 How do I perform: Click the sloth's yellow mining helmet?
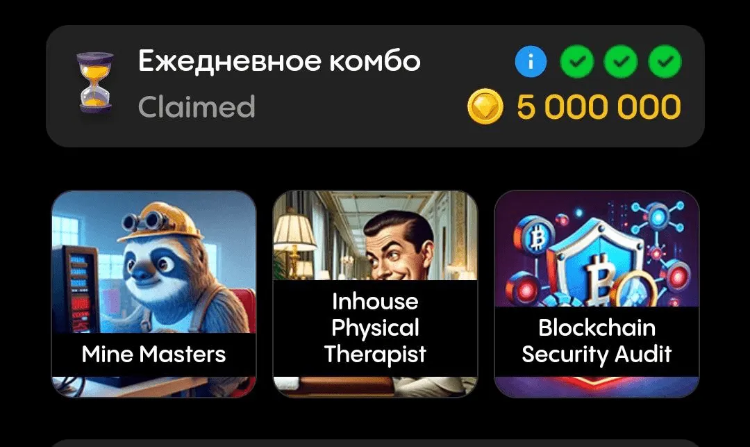coord(160,222)
